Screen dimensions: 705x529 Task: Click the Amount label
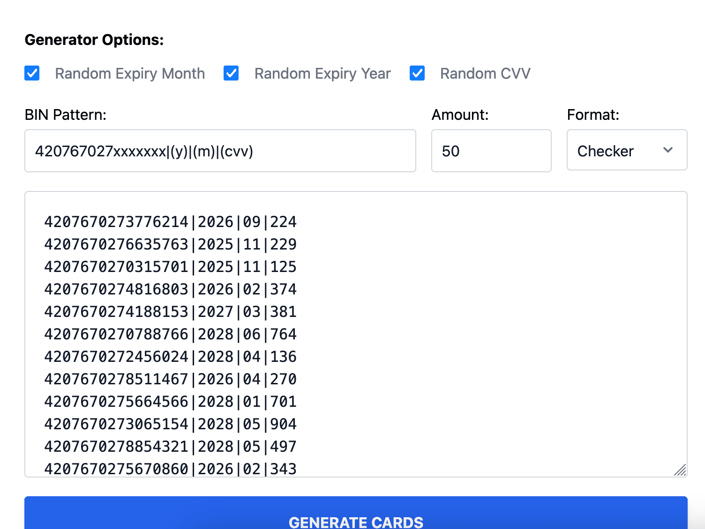tap(460, 115)
